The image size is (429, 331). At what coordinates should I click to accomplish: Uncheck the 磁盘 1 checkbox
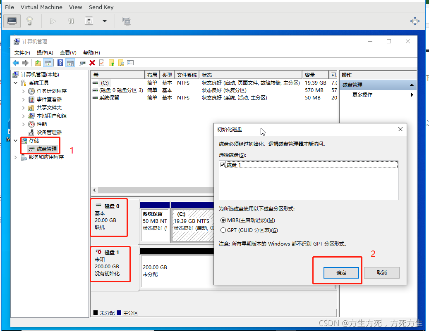[x=223, y=164]
